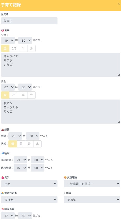The height and width of the screenshot is (220, 121).
Task: Open the 体温 dropdown showing 35.0℃
Action: 92,200
